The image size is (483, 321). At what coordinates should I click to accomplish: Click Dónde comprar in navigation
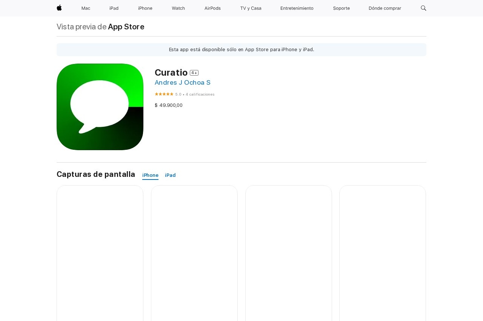click(x=385, y=8)
